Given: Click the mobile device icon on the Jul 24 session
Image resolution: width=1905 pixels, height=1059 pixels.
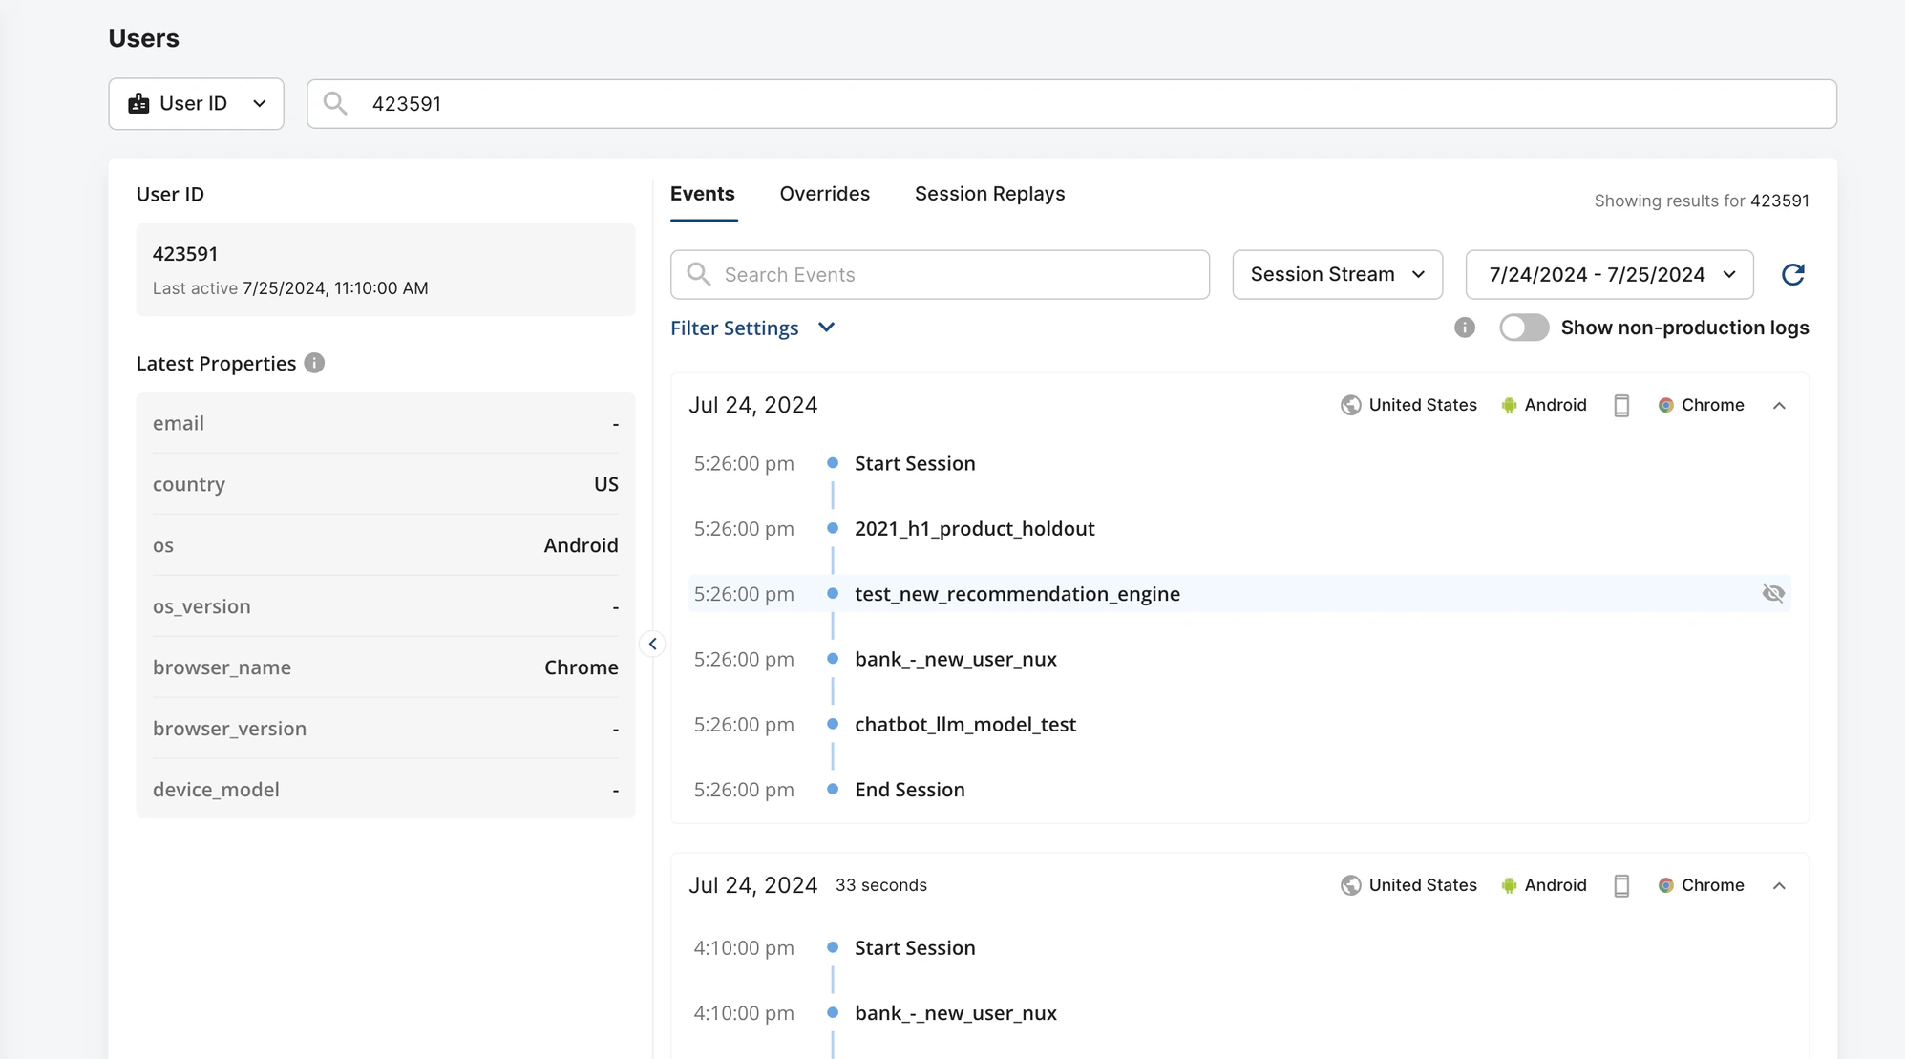Looking at the screenshot, I should pyautogui.click(x=1621, y=405).
